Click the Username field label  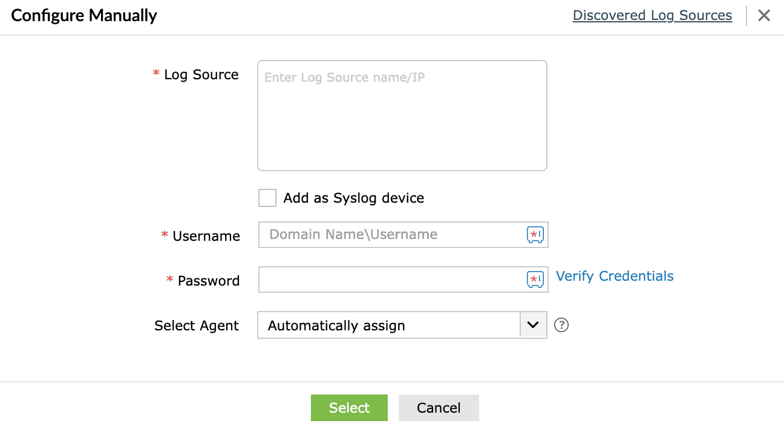coord(206,236)
